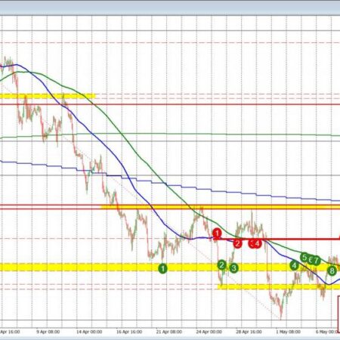Click the '16 Apr 16:00' axis label
340x340 pixels.
(x=129, y=332)
